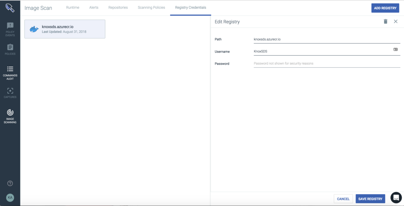This screenshot has width=404, height=206.
Task: Switch to the Scanning Policies tab
Action: tap(152, 8)
